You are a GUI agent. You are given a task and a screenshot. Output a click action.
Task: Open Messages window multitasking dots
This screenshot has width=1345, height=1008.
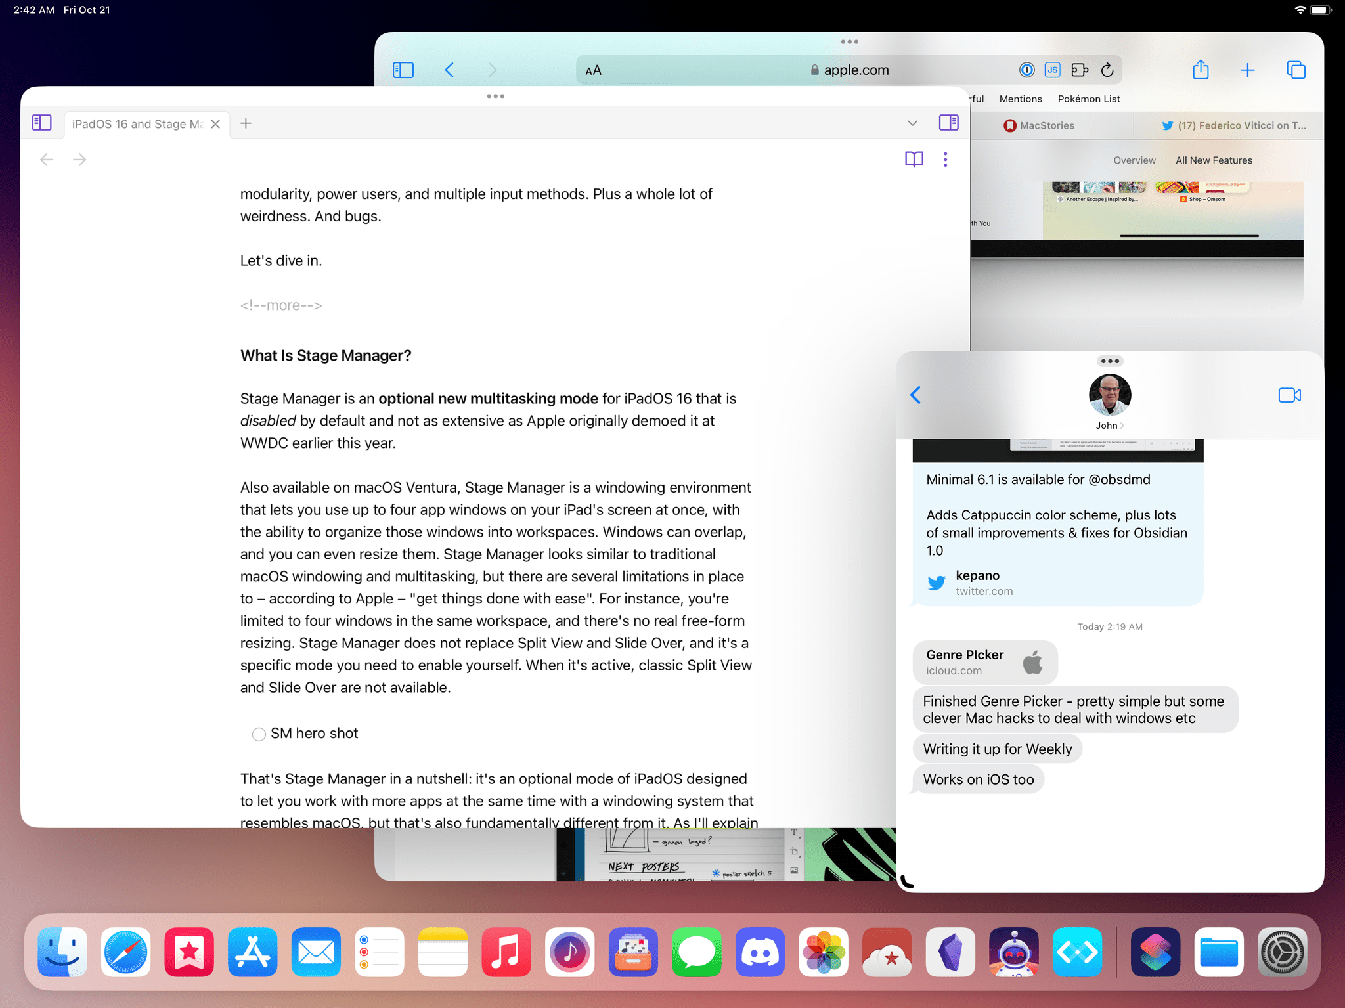pos(1109,361)
